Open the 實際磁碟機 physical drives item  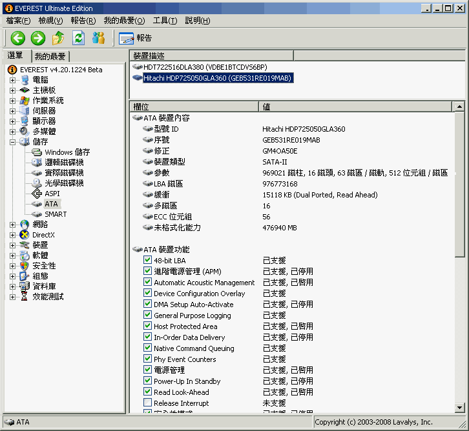(x=57, y=173)
